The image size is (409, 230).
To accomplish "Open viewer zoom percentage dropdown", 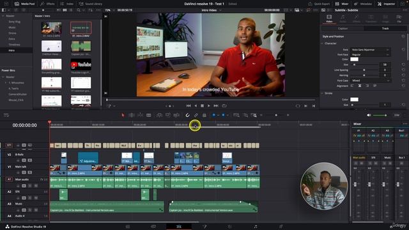I will 109,10.
